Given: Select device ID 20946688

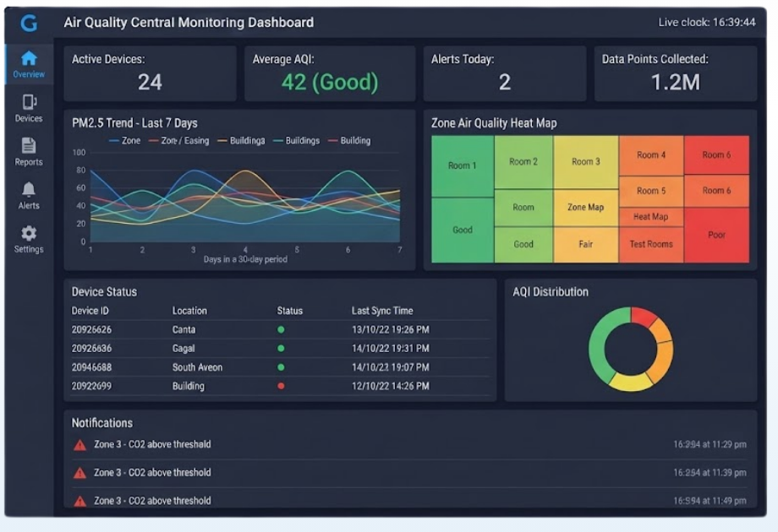Looking at the screenshot, I should click(91, 367).
